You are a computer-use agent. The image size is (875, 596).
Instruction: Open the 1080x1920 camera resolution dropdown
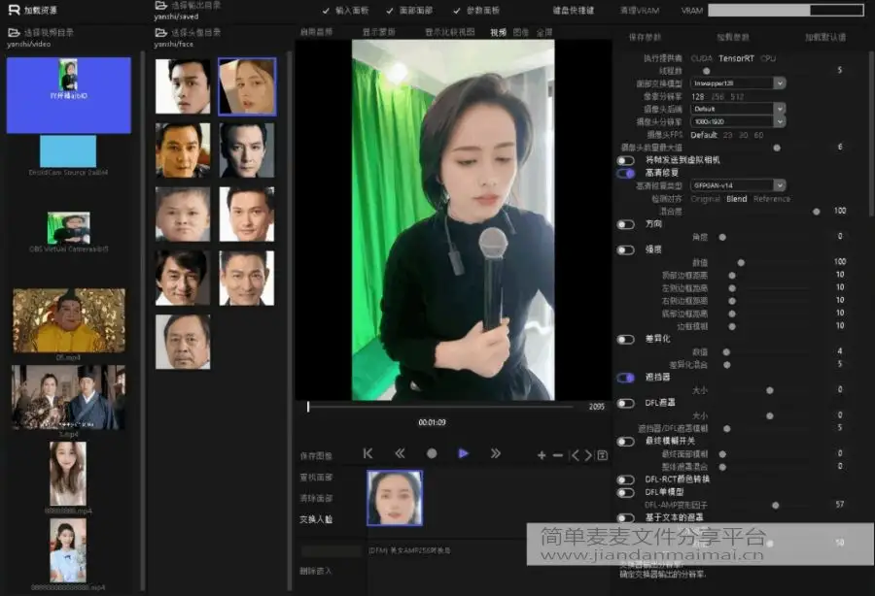pyautogui.click(x=738, y=121)
